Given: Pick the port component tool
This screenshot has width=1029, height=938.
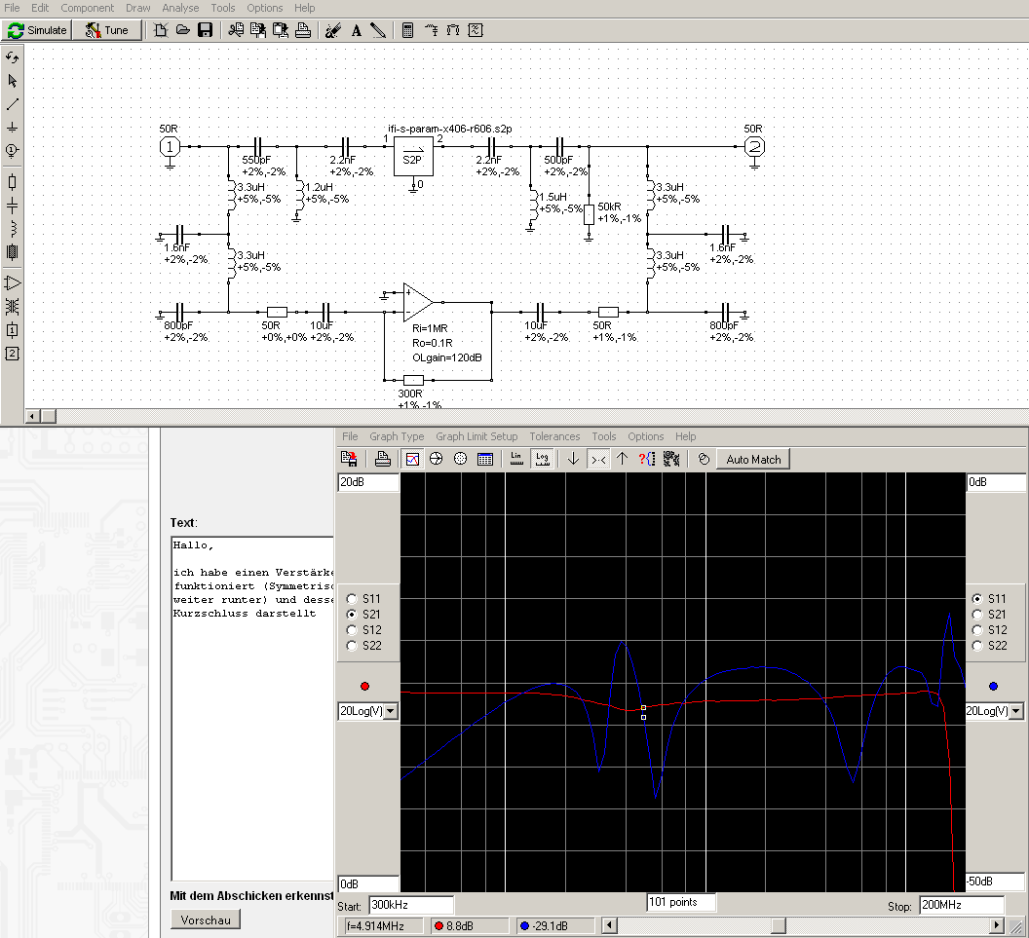Looking at the screenshot, I should 12,150.
